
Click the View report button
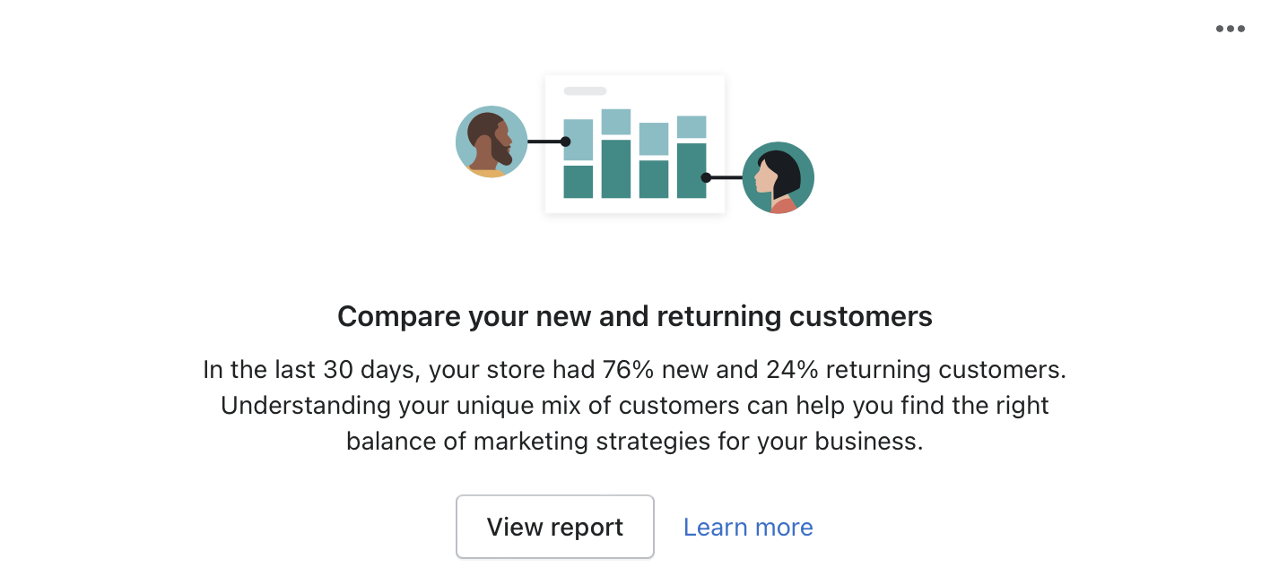554,527
